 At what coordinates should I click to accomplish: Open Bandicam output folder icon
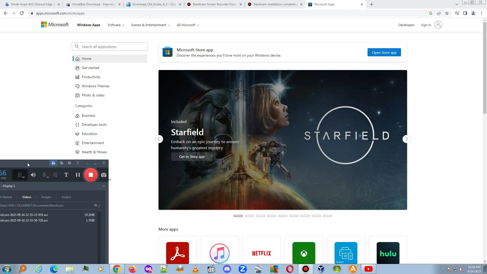pyautogui.click(x=61, y=163)
